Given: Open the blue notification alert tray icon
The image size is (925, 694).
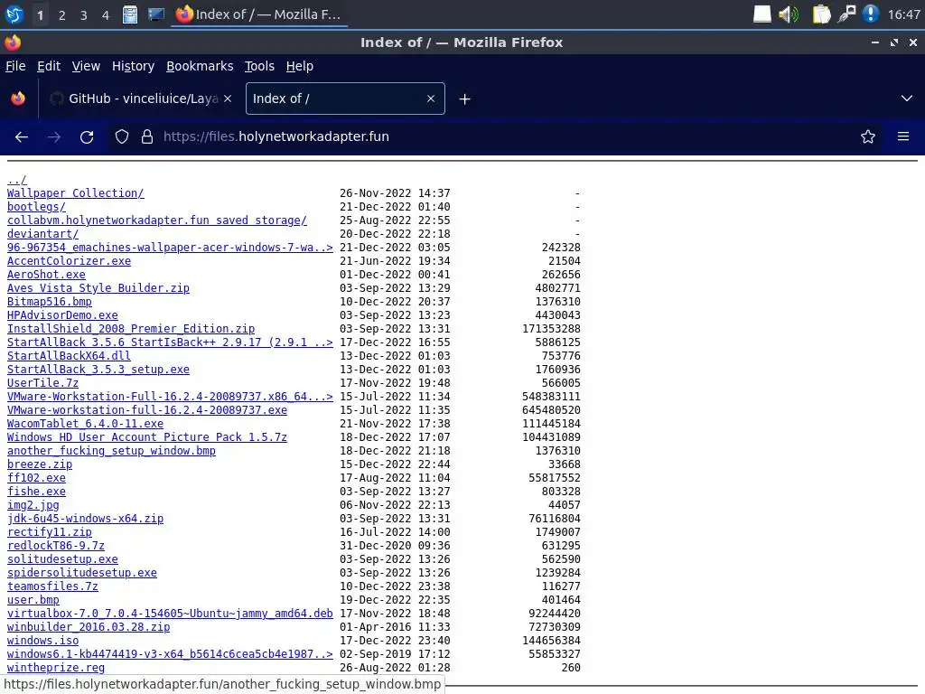Looking at the screenshot, I should (x=871, y=14).
